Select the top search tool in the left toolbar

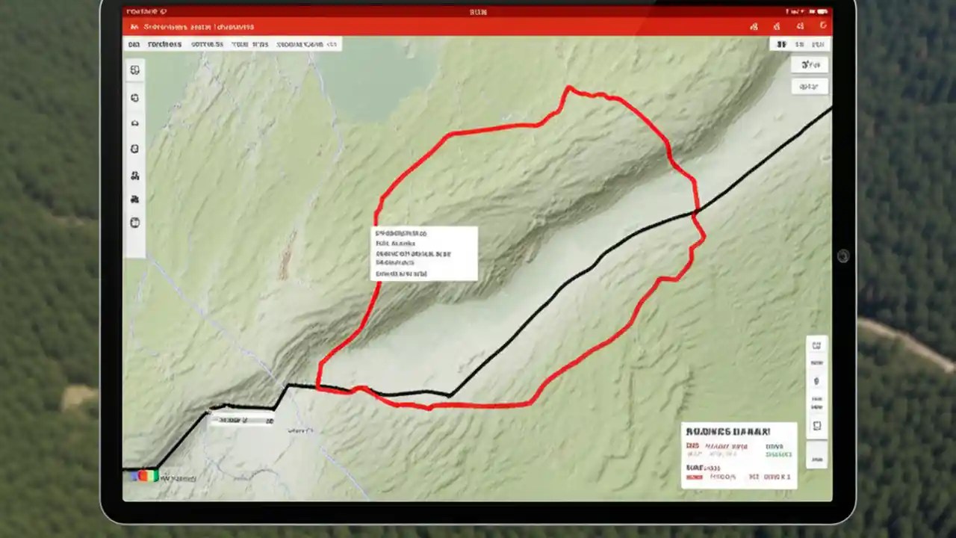[x=134, y=69]
